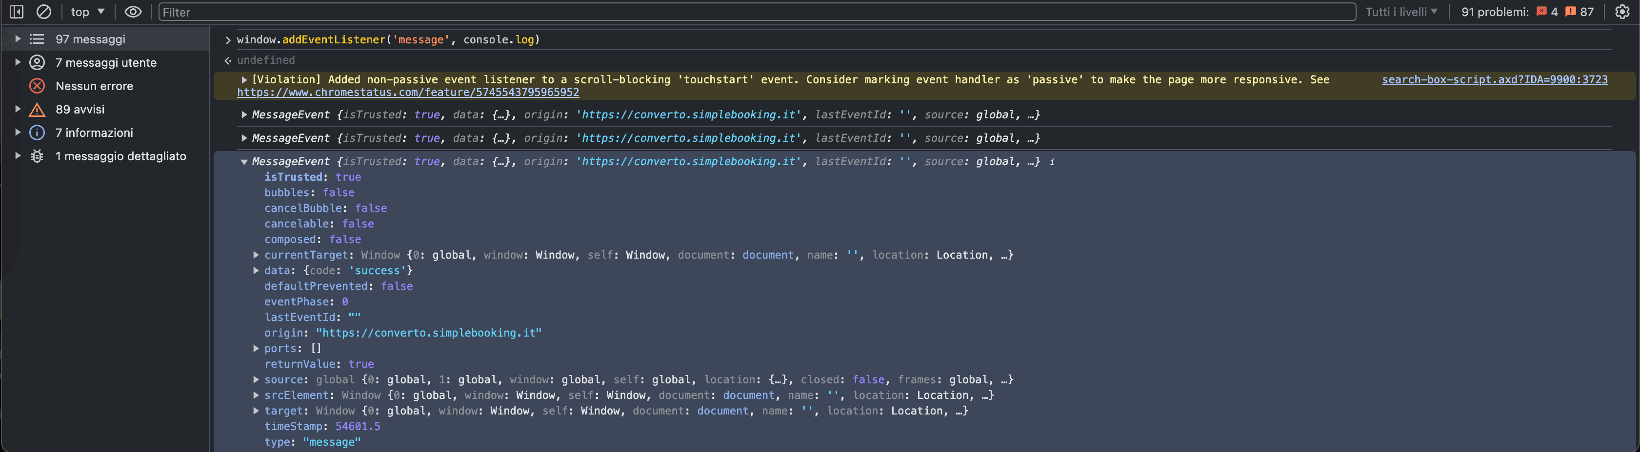Click the cancelable: false property
The height and width of the screenshot is (452, 1640).
pos(319,224)
